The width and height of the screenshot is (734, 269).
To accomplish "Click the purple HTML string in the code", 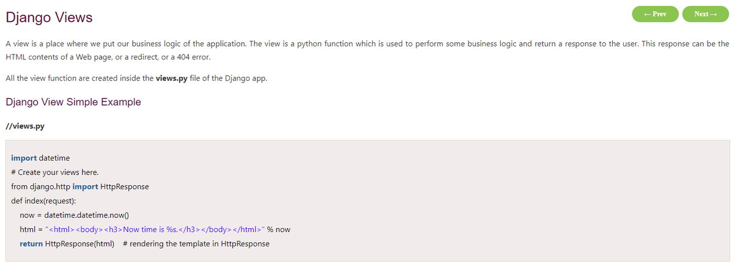I will [x=155, y=229].
